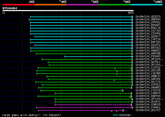This screenshot has height=117, width=165.
Task: Click the purple alignment bar for C6W3X9
Action: (x=93, y=105)
